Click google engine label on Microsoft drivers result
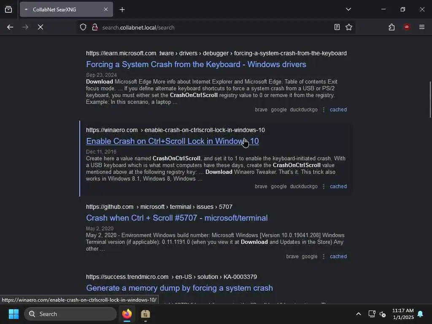This screenshot has width=432, height=324. pos(278,110)
